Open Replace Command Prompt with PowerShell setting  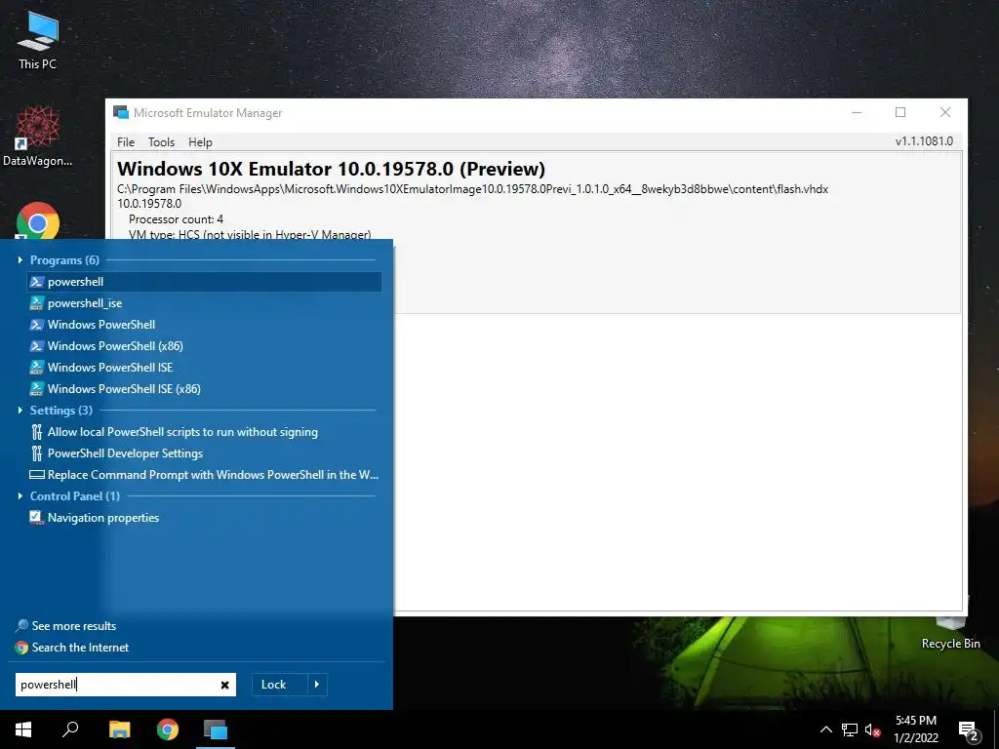[x=205, y=475]
